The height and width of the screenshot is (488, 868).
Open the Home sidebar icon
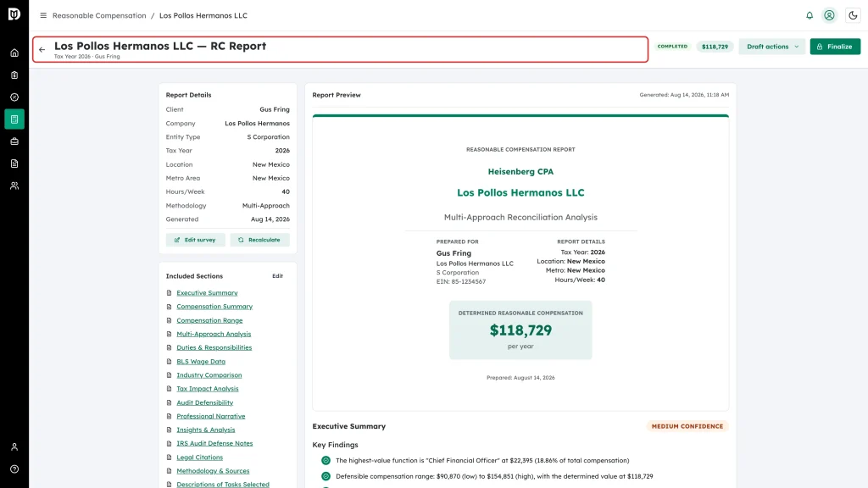tap(14, 53)
